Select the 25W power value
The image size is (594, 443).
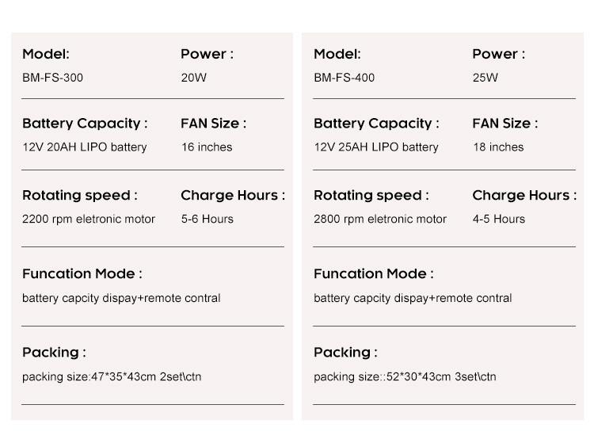(x=485, y=78)
